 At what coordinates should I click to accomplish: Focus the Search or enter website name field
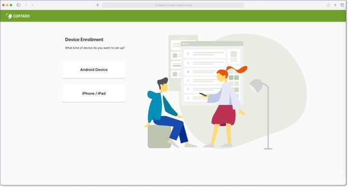pos(173,5)
